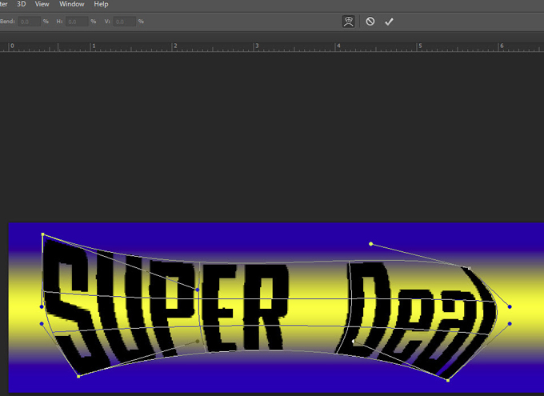Open the Window menu
The height and width of the screenshot is (396, 544).
72,4
